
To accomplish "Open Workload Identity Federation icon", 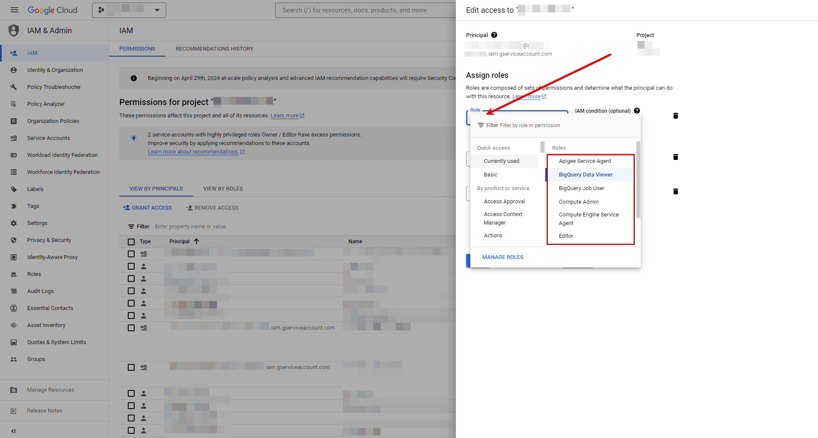I will click(14, 155).
